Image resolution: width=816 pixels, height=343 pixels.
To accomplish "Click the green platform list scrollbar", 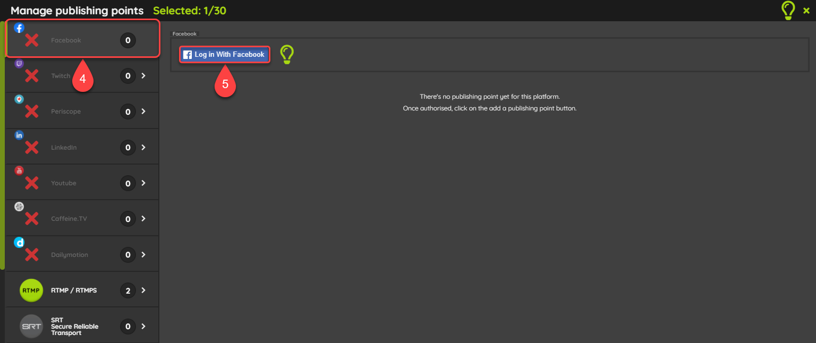I will point(2,146).
